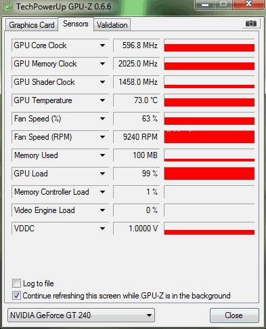This screenshot has width=266, height=329.
Task: Uncheck Continue refreshing in background option
Action: point(16,296)
